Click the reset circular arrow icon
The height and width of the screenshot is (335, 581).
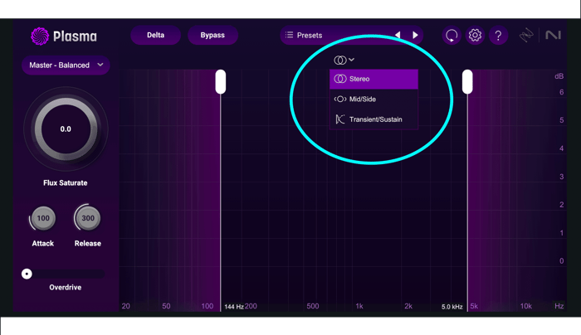point(452,36)
